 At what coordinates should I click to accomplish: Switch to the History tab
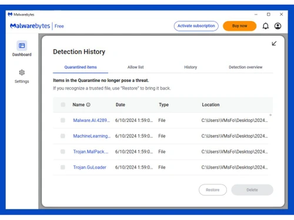pos(191,67)
